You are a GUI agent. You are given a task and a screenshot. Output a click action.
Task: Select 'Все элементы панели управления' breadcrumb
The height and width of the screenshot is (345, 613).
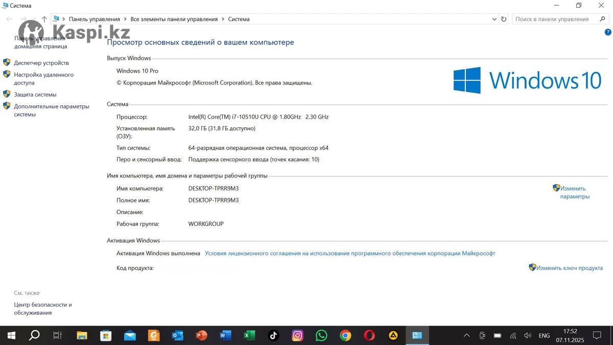[x=174, y=19]
